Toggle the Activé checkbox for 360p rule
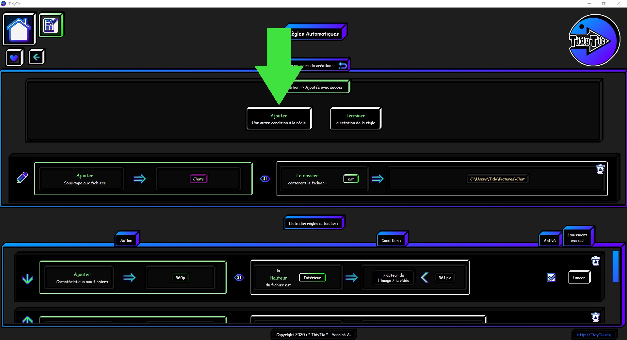Screen dimensions: 627x340 551,278
